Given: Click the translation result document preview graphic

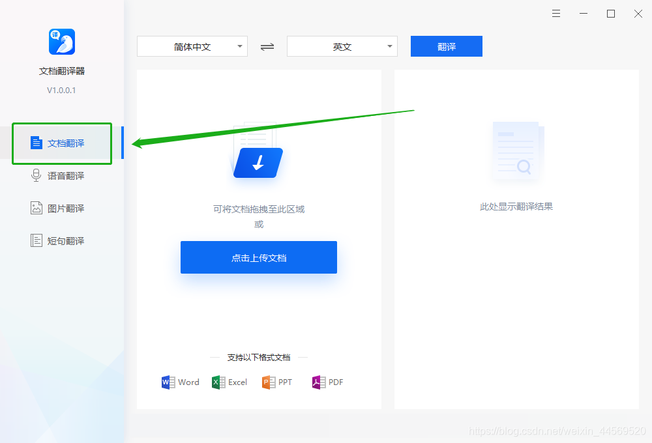Looking at the screenshot, I should tap(516, 151).
